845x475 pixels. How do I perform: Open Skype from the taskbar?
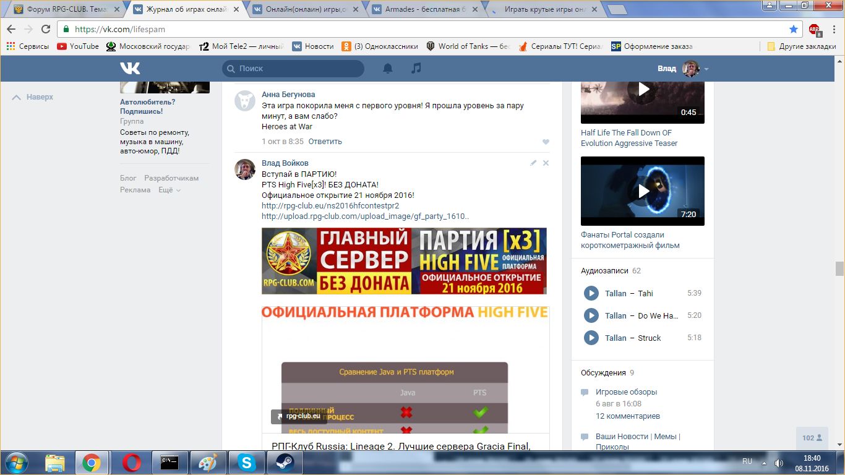[x=246, y=463]
